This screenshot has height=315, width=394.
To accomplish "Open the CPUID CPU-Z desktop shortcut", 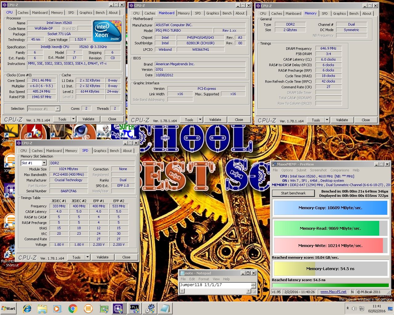I will pos(9,192).
